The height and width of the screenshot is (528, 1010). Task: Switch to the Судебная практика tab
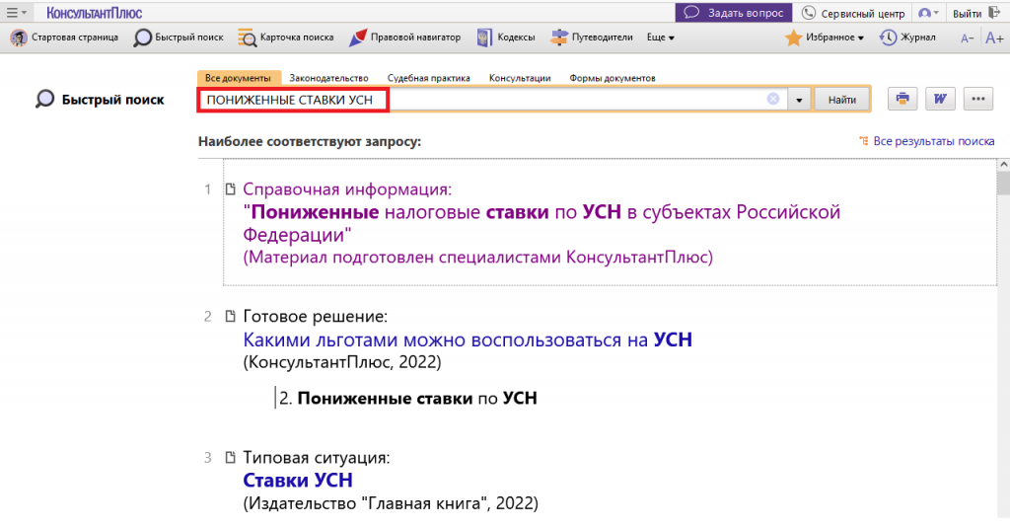click(428, 77)
